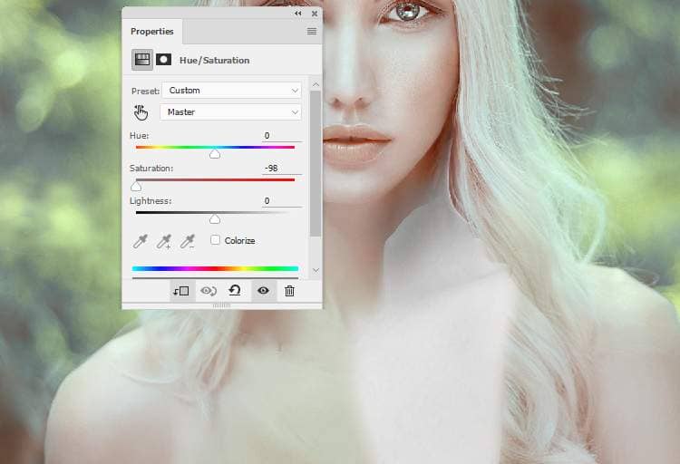The image size is (680, 464).
Task: Click the Hue label
Action: coord(140,136)
